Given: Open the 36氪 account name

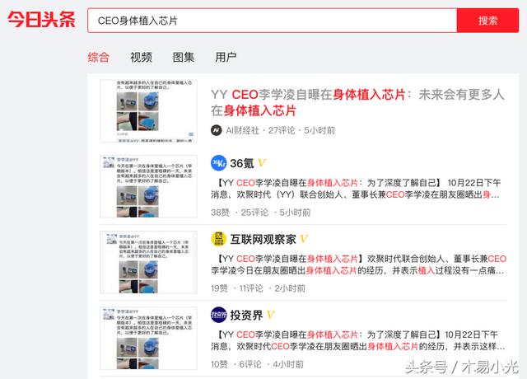Looking at the screenshot, I should pos(241,163).
